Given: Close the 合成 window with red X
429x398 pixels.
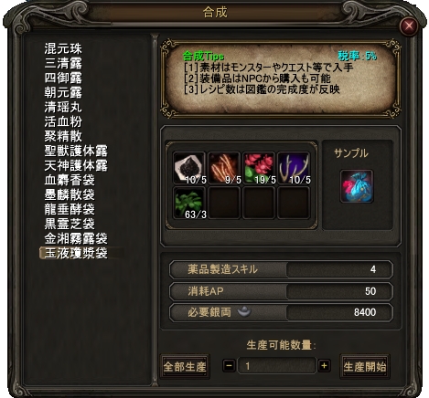Looking at the screenshot, I should [x=409, y=26].
